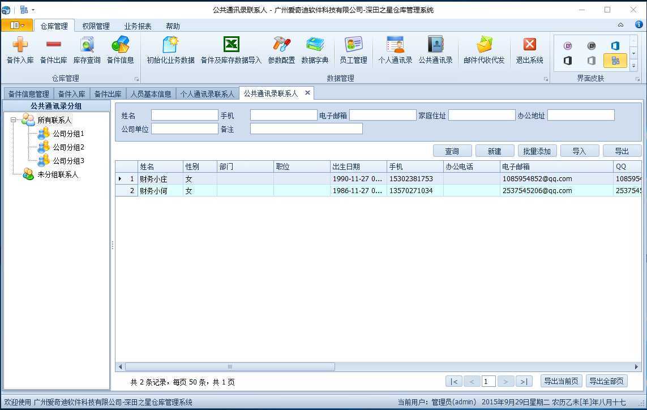Click the horizontal scrollbar thumb
The width and height of the screenshot is (647, 410).
click(x=230, y=366)
